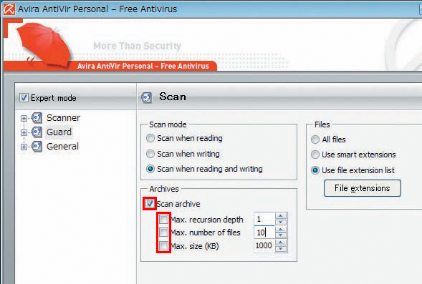422x284 pixels.
Task: Increase the Max. number of files value
Action: click(x=281, y=229)
